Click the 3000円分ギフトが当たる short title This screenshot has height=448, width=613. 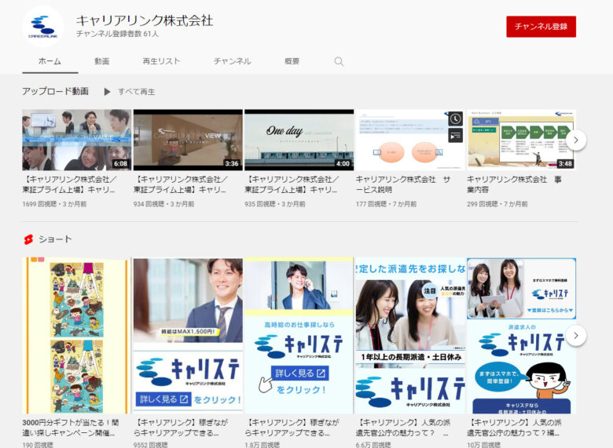[x=71, y=428]
